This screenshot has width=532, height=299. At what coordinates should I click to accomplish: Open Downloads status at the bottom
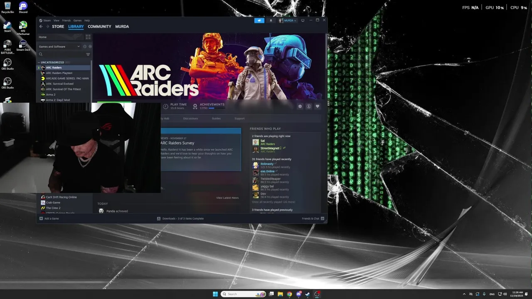180,218
